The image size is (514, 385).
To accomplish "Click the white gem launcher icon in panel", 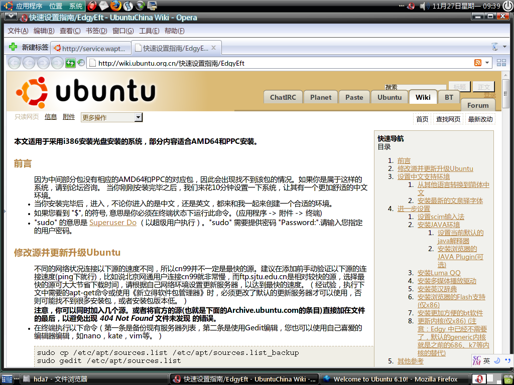I will pyautogui.click(x=103, y=6).
